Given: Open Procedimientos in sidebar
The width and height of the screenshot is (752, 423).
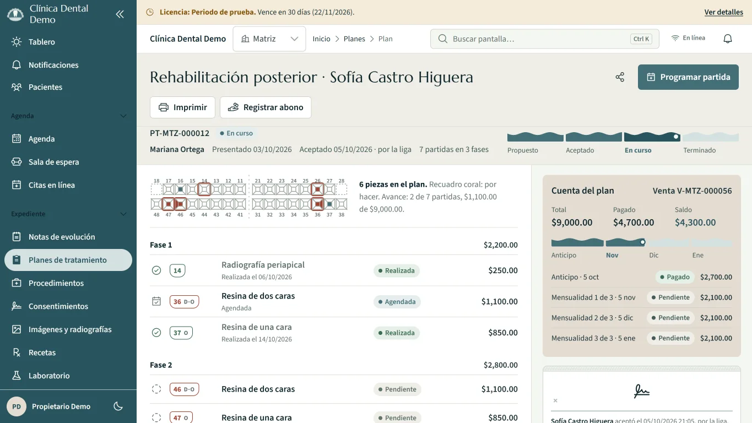Looking at the screenshot, I should coord(68,283).
